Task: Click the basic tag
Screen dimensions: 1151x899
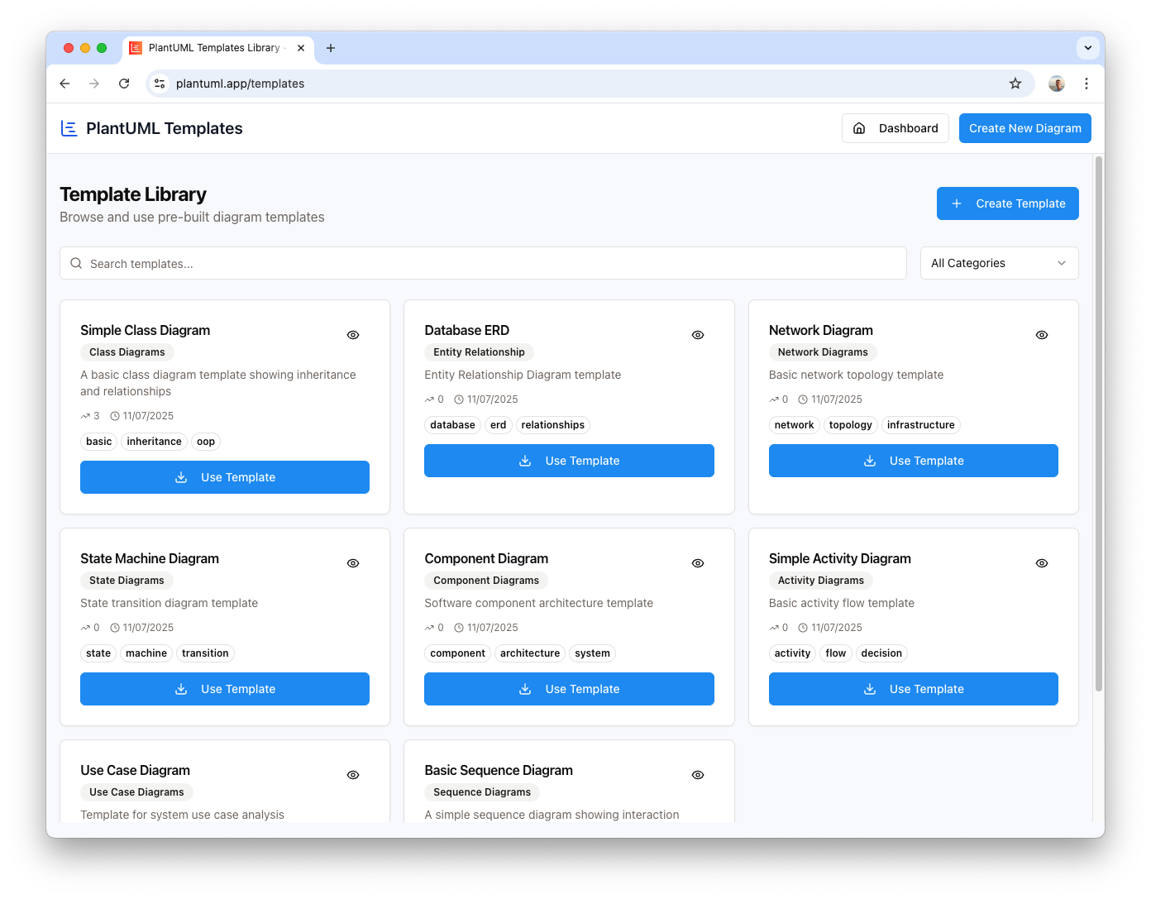Action: pos(98,442)
